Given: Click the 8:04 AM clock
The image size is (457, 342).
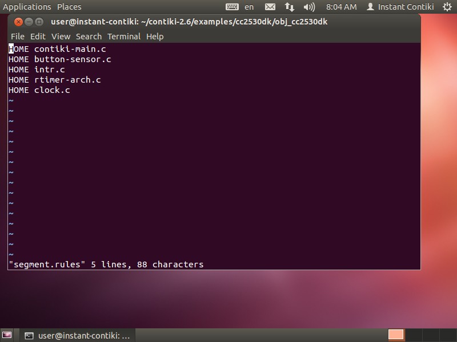Looking at the screenshot, I should pos(341,7).
